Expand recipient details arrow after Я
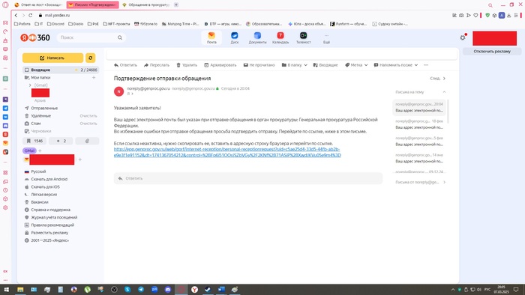 coord(132,94)
